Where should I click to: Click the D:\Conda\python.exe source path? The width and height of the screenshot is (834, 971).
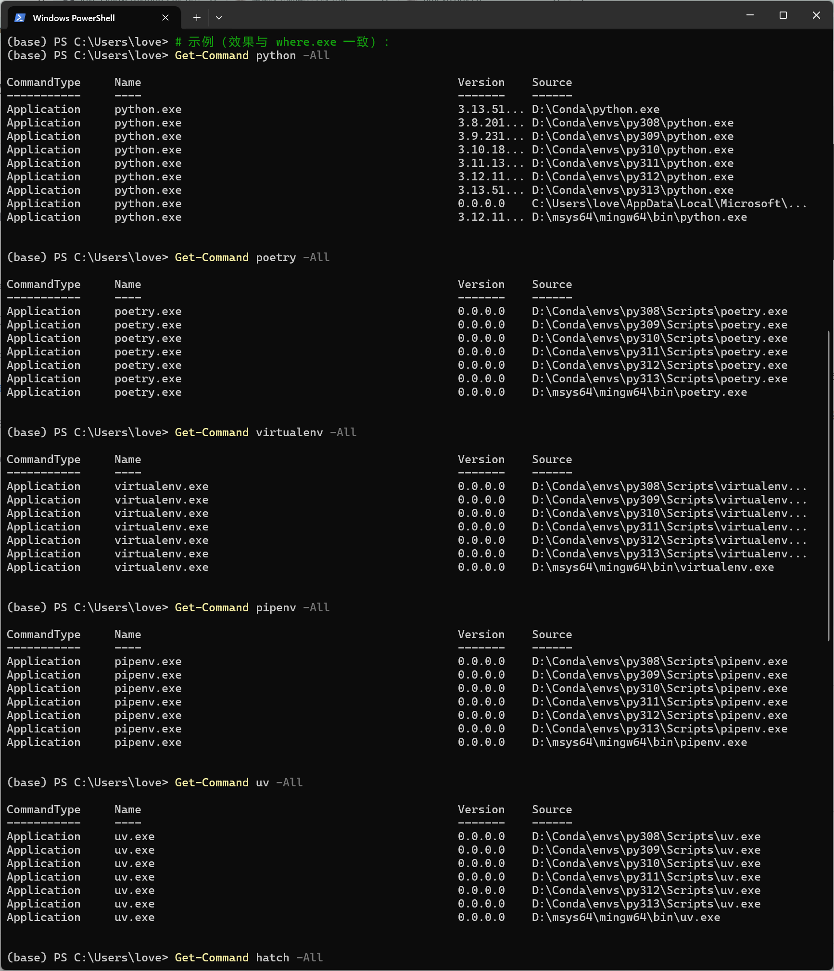click(595, 109)
